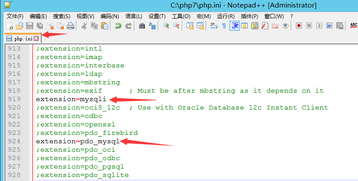Screen dimensions: 358x181
Task: Select the php.ini document tab
Action: (x=22, y=39)
